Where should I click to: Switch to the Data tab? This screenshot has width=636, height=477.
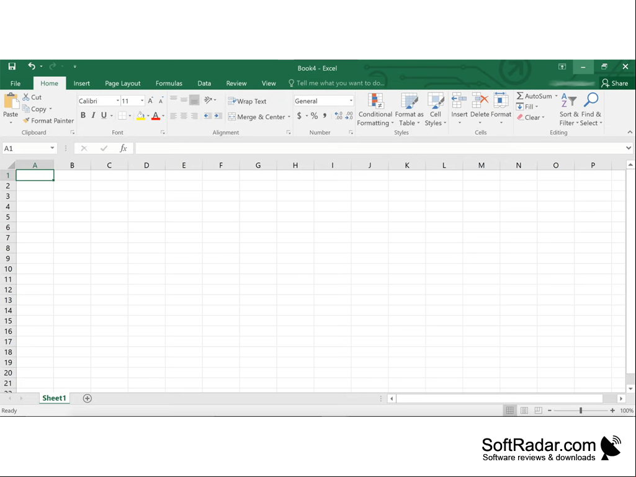click(x=204, y=83)
